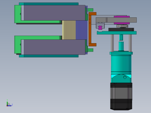Select small green tab near orange bracket top
The width and height of the screenshot is (151, 113).
point(90,10)
